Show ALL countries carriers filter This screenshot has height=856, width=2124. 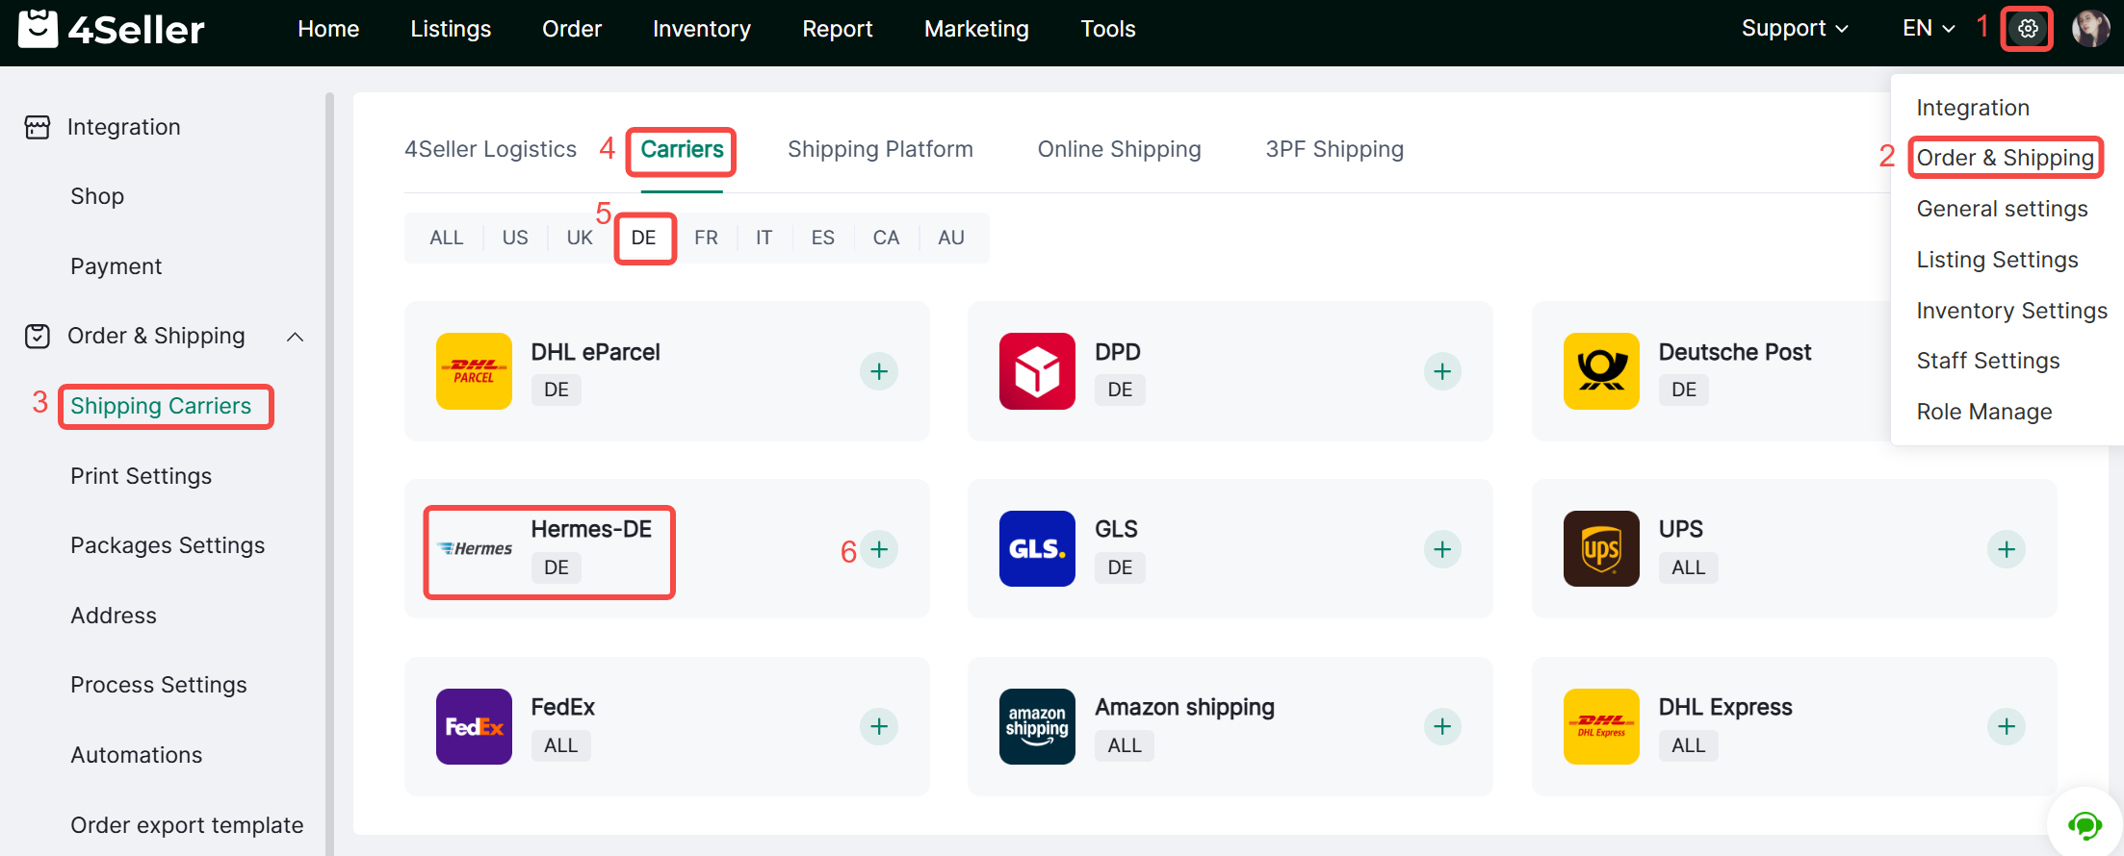coord(446,238)
